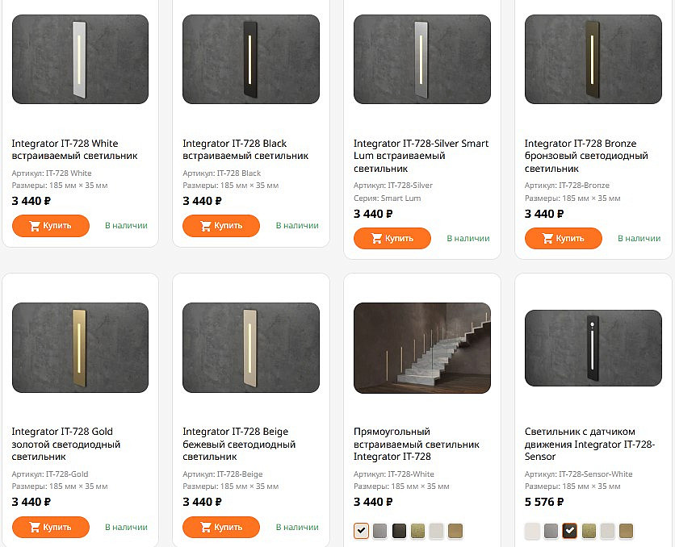
Task: Click cart icon on IT-728-Silver Buy button
Action: coord(377,239)
